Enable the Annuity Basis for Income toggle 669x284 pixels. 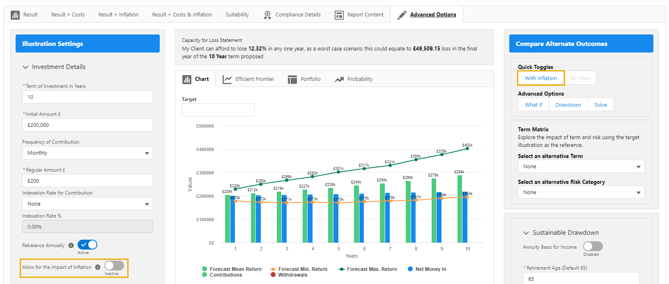click(x=593, y=246)
